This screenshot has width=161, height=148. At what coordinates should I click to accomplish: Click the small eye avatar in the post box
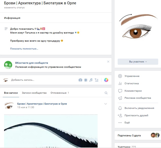coord(6,80)
